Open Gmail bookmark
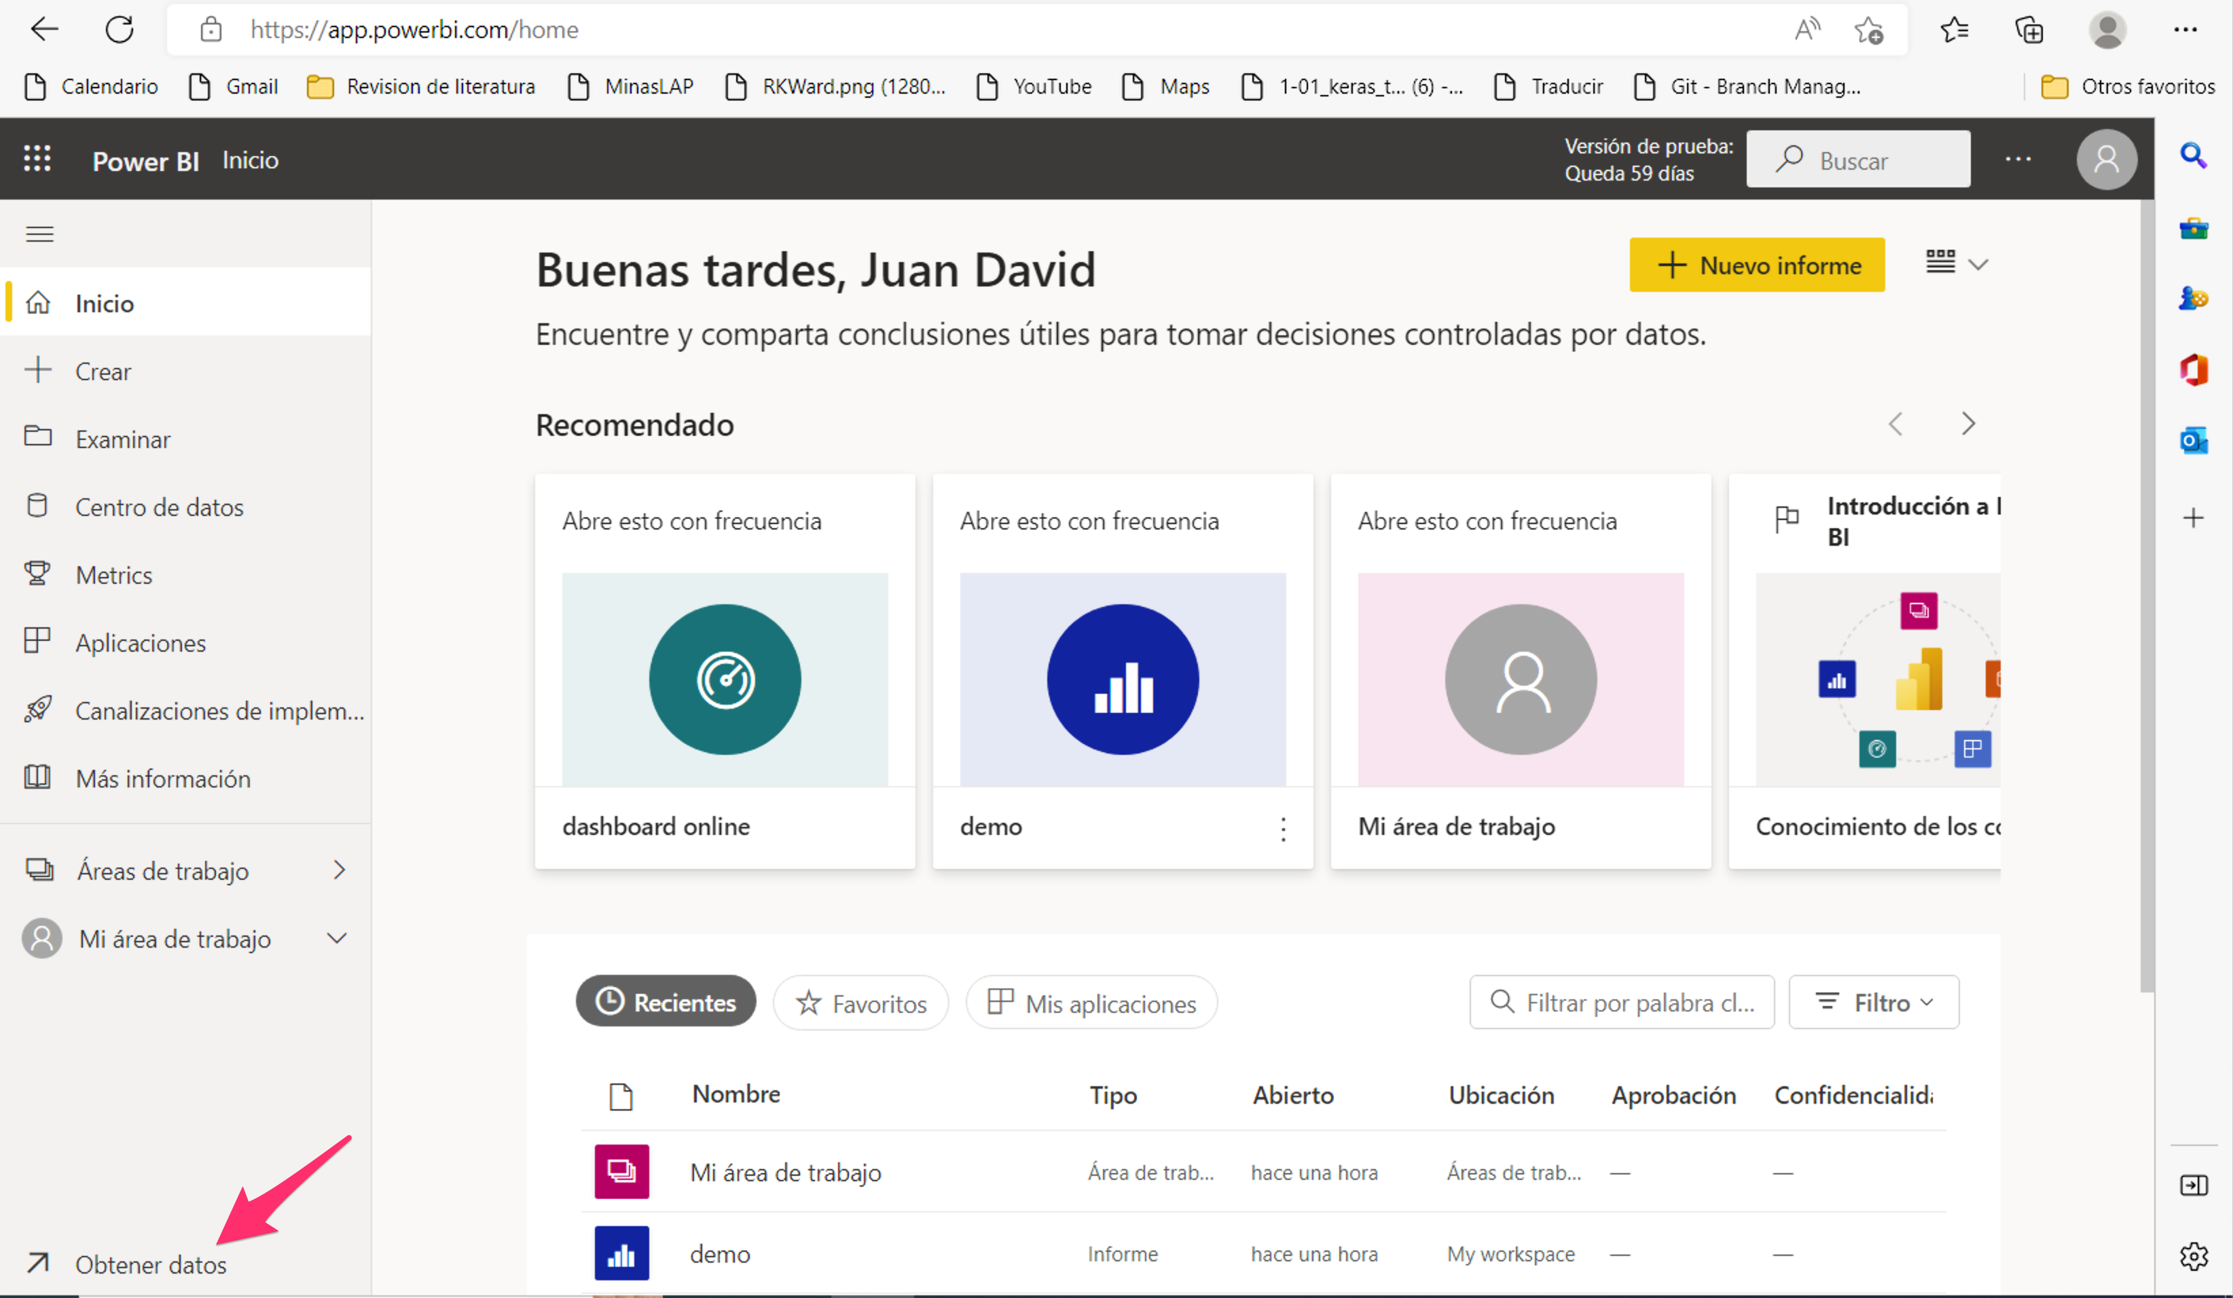The width and height of the screenshot is (2233, 1298). tap(234, 86)
